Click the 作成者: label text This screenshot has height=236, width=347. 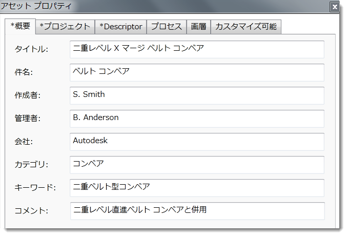pos(28,95)
